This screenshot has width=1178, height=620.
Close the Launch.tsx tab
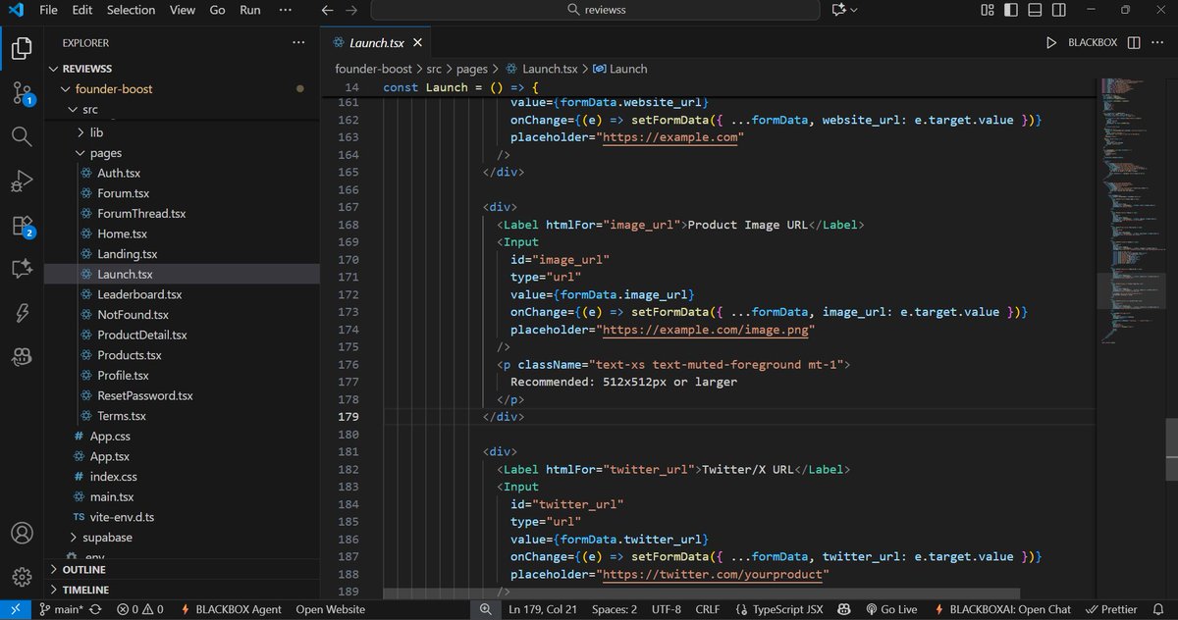(x=416, y=43)
